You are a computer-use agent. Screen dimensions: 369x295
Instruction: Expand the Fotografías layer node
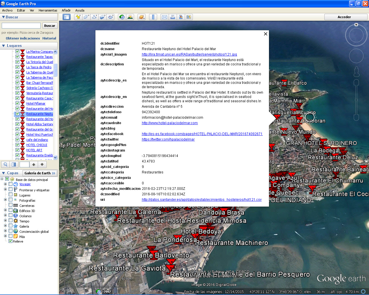tap(5, 200)
